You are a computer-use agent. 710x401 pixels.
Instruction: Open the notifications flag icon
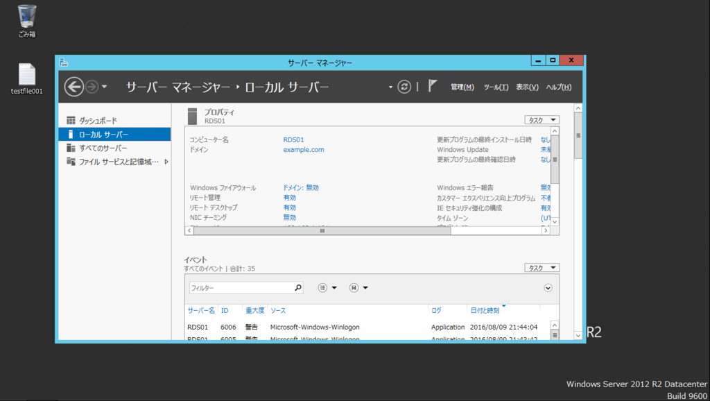click(x=433, y=85)
